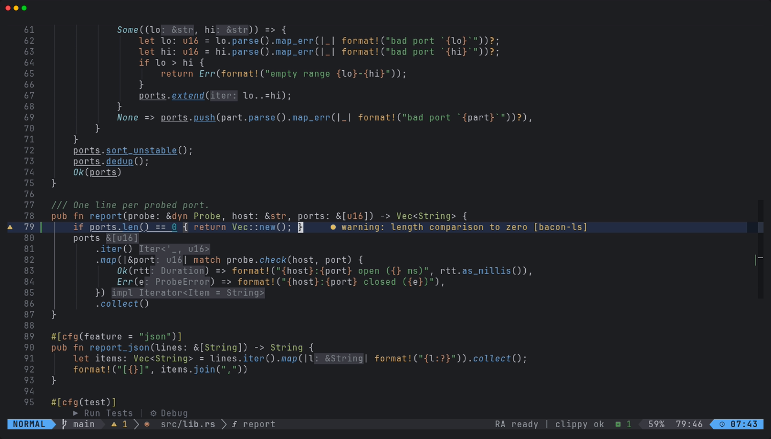Screen dimensions: 771x439
Task: Click the underlined ports.len() == 0 expression
Action: pos(133,227)
